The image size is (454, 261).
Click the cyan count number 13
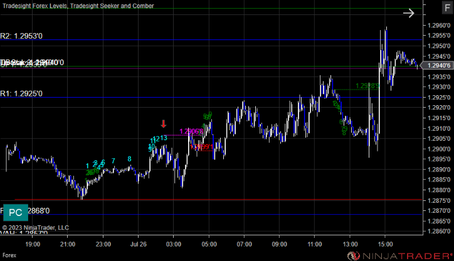pyautogui.click(x=164, y=138)
